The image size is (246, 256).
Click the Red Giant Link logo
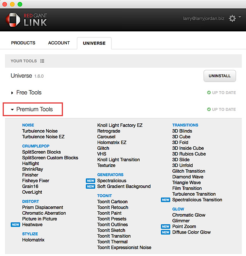pyautogui.click(x=26, y=20)
